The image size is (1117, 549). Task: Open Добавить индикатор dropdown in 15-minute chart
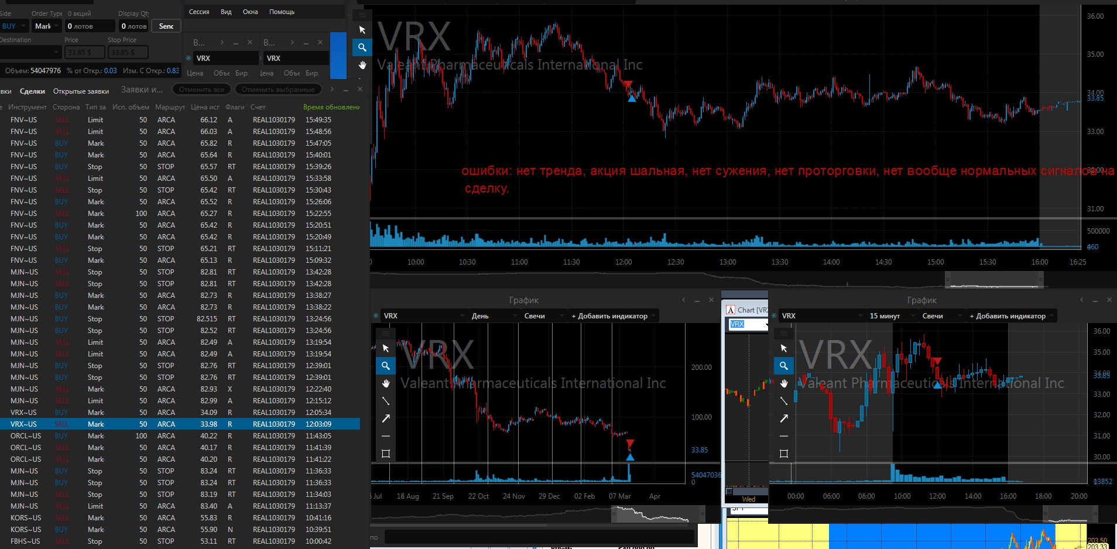coord(1011,315)
